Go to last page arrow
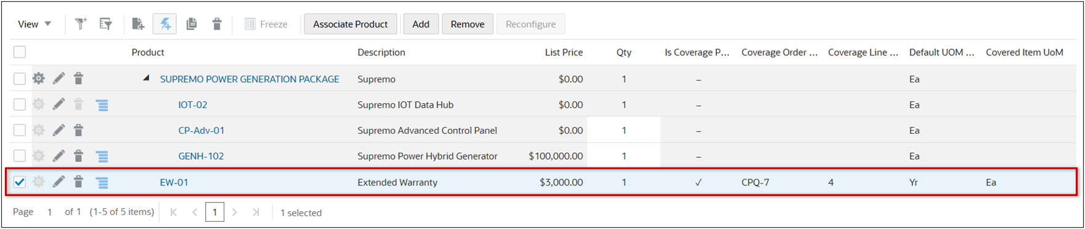Viewport: 1085px width, 229px height. [x=255, y=212]
